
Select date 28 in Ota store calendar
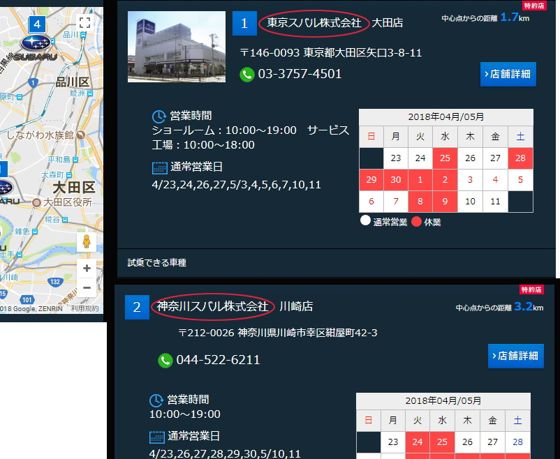[520, 158]
